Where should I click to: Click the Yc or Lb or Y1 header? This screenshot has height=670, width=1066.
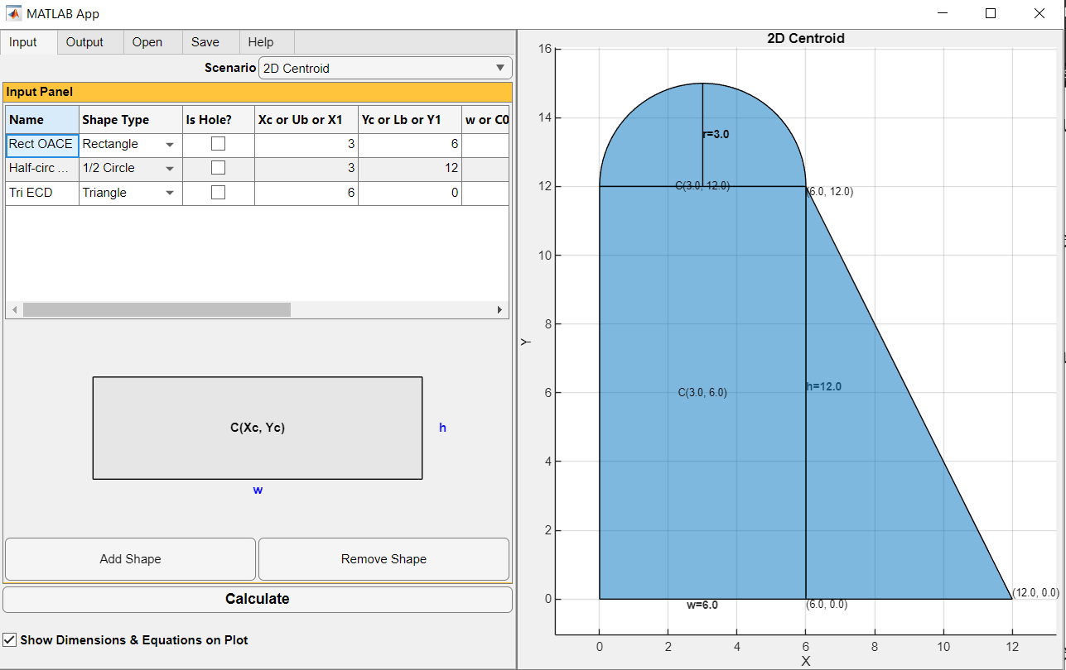[410, 120]
